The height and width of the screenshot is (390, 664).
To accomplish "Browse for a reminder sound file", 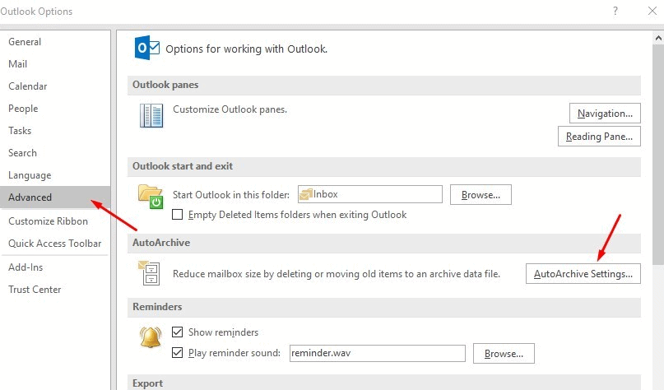I will [x=504, y=354].
